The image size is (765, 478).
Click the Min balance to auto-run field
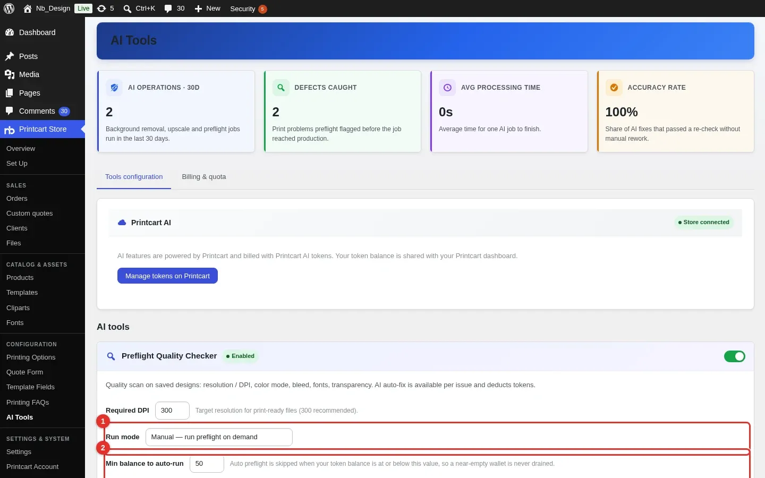(207, 464)
